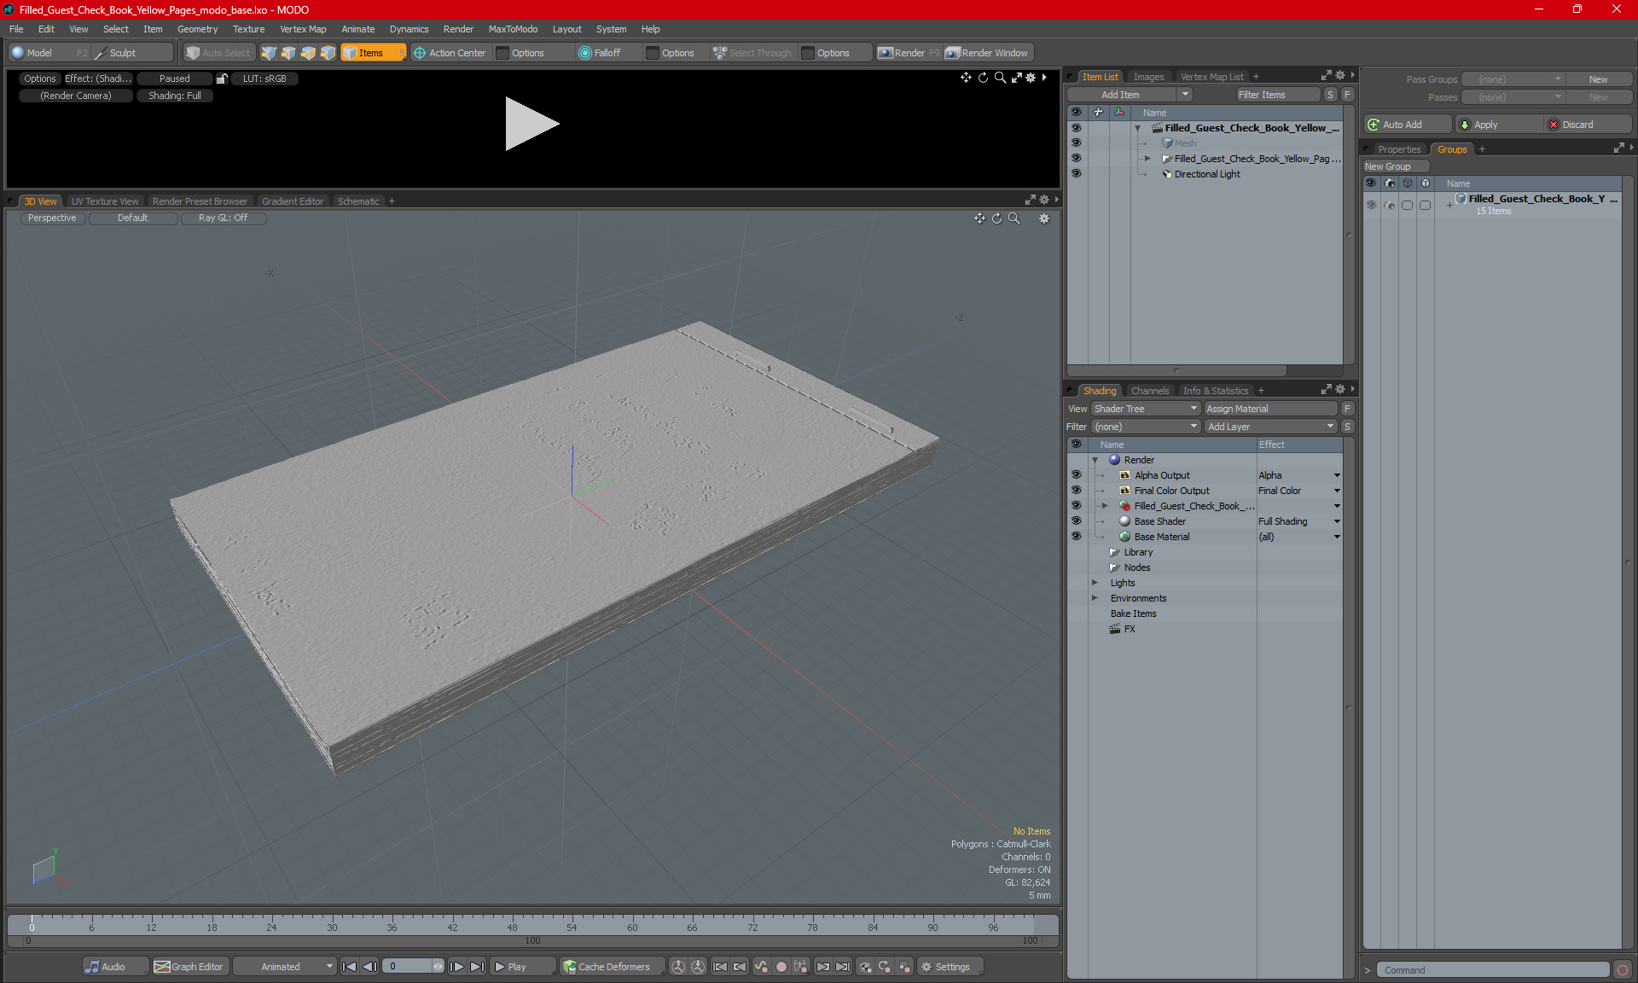Open the Geometry menu
1638x983 pixels.
pos(197,29)
